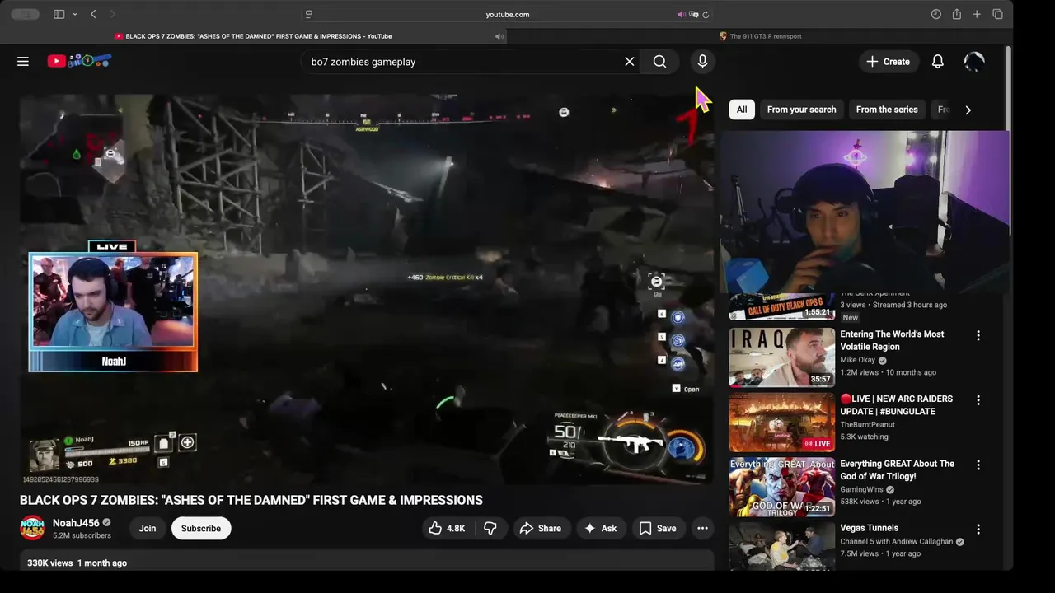Select the From the series chip

887,110
